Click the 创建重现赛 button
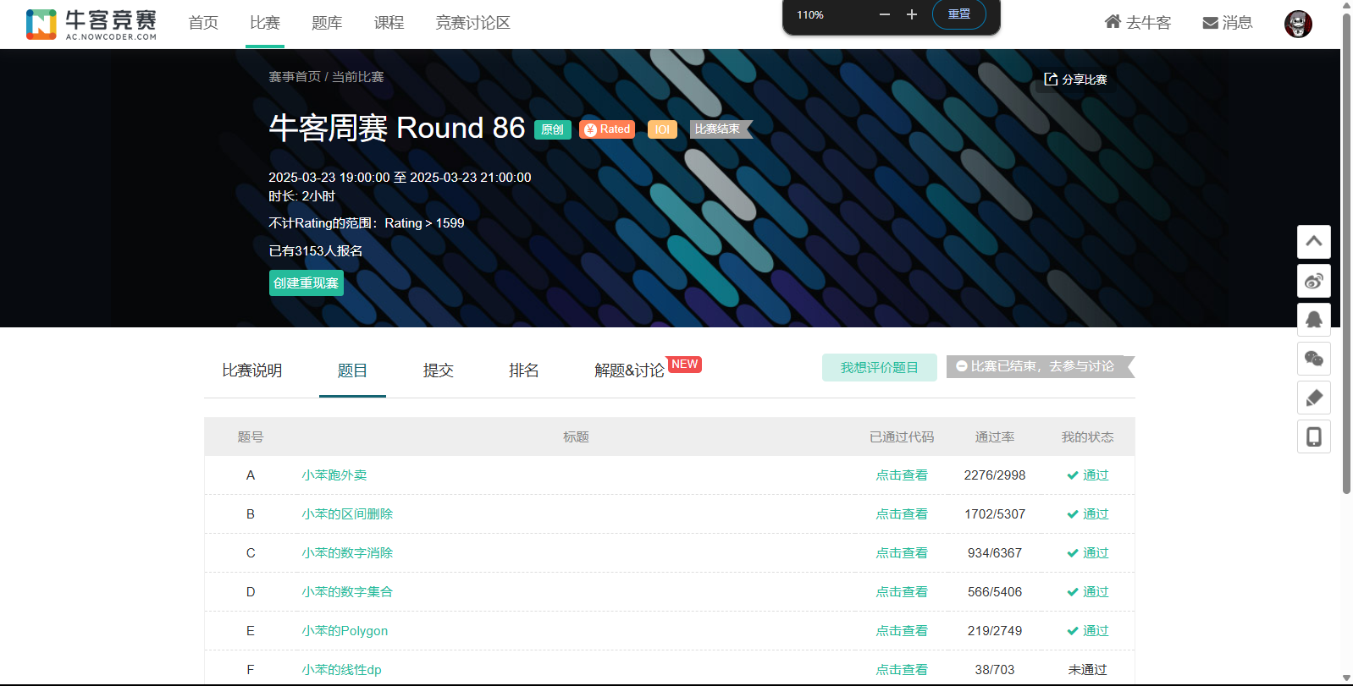Viewport: 1353px width, 686px height. [306, 283]
